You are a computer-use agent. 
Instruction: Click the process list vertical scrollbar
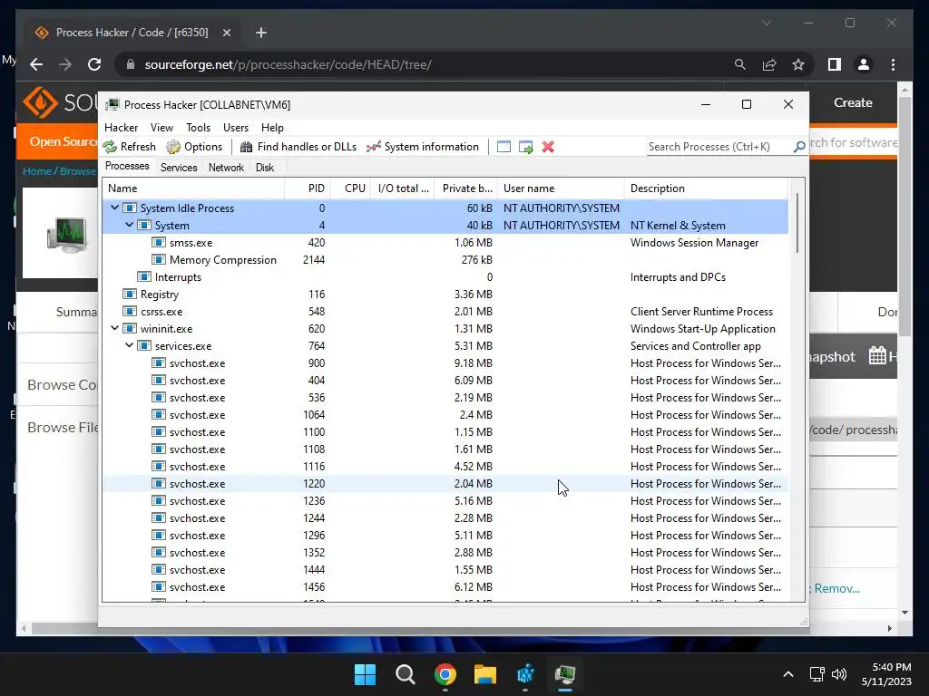pyautogui.click(x=797, y=223)
